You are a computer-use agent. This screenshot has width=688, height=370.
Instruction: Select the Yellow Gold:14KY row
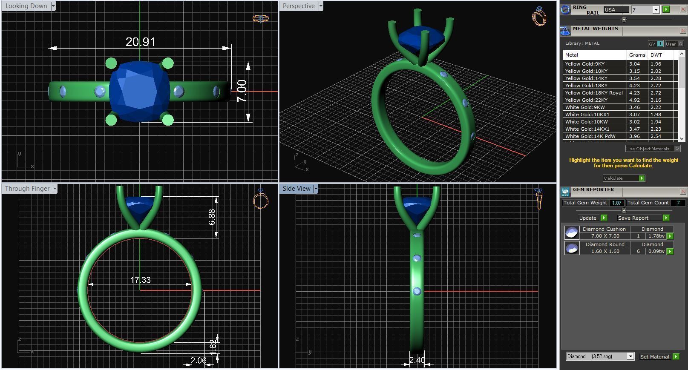(x=620, y=78)
